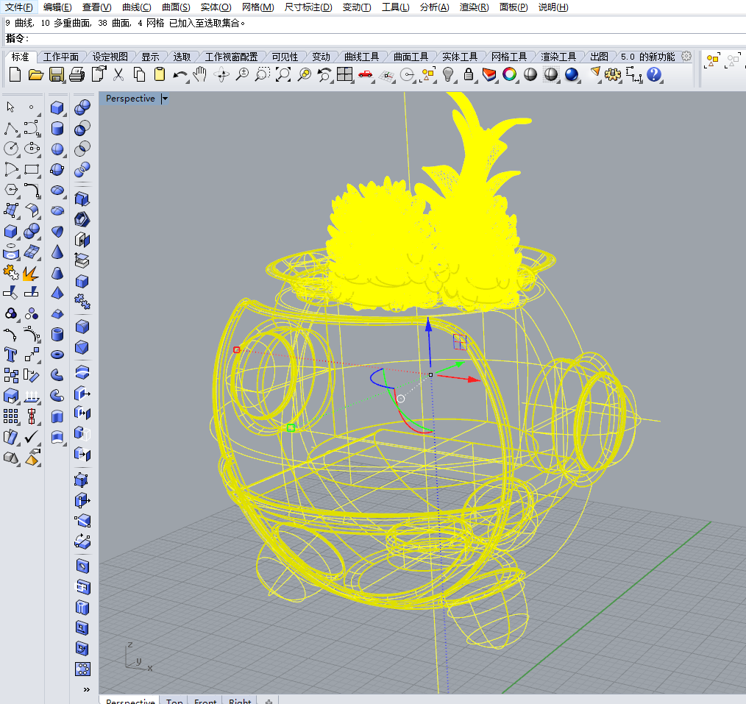This screenshot has height=704, width=746.
Task: Open the 网格(M) menu
Action: (258, 7)
